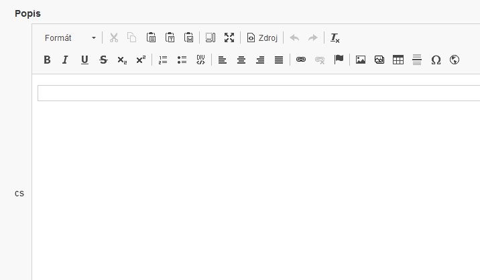Insert a bulleted list
The width and height of the screenshot is (480, 280).
click(182, 60)
